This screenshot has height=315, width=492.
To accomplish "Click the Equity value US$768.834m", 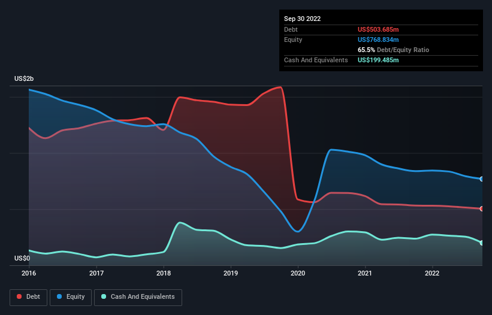I will 378,40.
